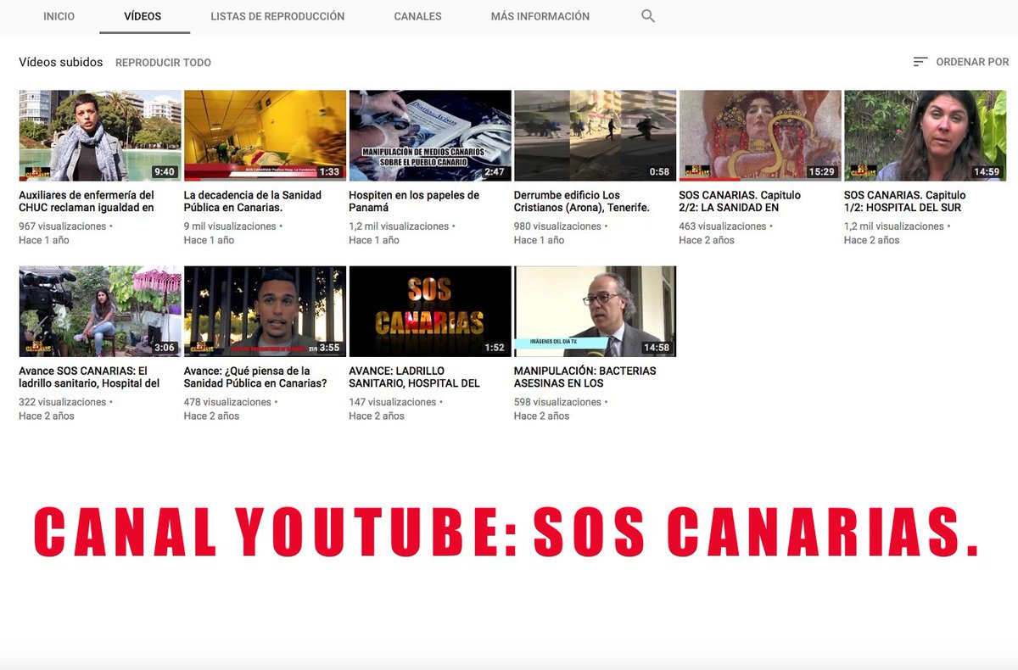
Task: Open the LISTAS DE REPRODUCCIÓN tab
Action: pos(277,16)
